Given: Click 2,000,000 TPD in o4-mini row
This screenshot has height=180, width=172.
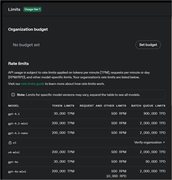Looking at the screenshot, I should pyautogui.click(x=153, y=152).
